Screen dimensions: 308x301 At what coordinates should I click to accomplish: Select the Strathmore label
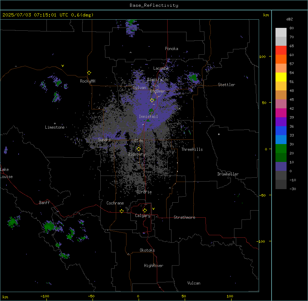coord(184,217)
